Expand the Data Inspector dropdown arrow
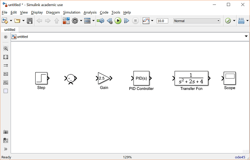250x160 pixels. click(152, 21)
